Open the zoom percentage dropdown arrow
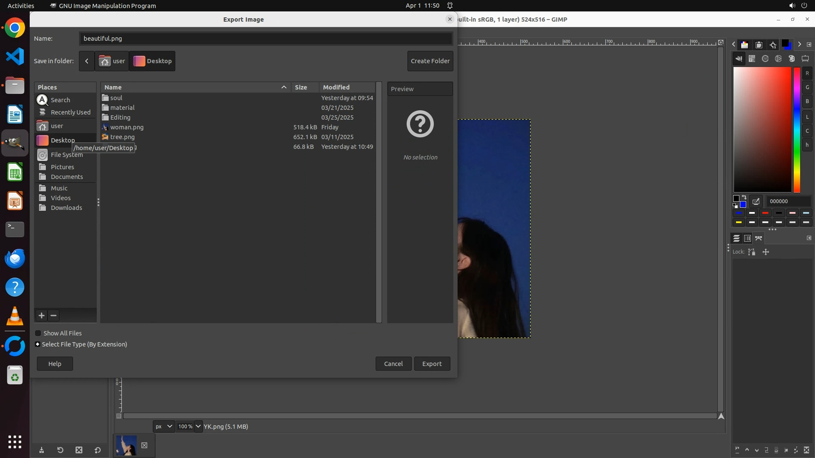This screenshot has height=458, width=815. click(198, 427)
